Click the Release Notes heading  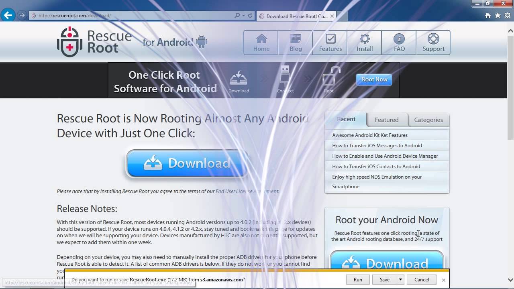click(87, 209)
